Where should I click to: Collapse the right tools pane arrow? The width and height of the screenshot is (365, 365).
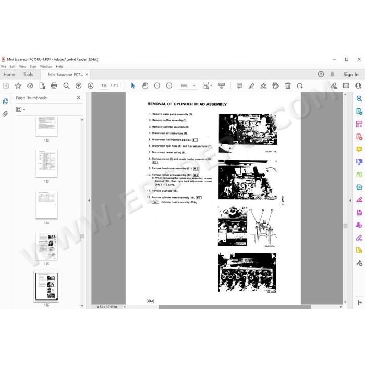point(350,200)
